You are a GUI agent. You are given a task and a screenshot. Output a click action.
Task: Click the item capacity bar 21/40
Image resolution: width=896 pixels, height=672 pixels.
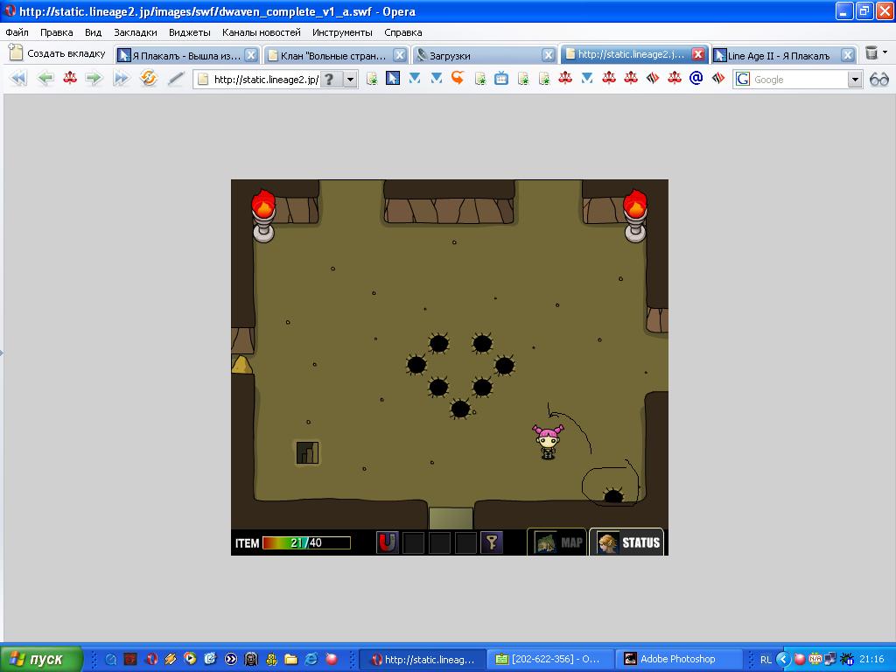306,542
